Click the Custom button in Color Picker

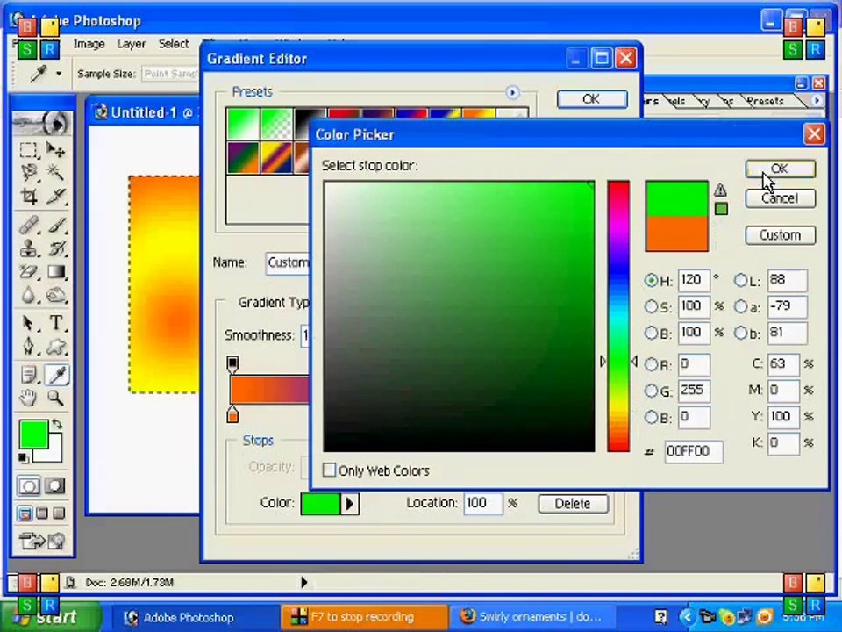781,235
